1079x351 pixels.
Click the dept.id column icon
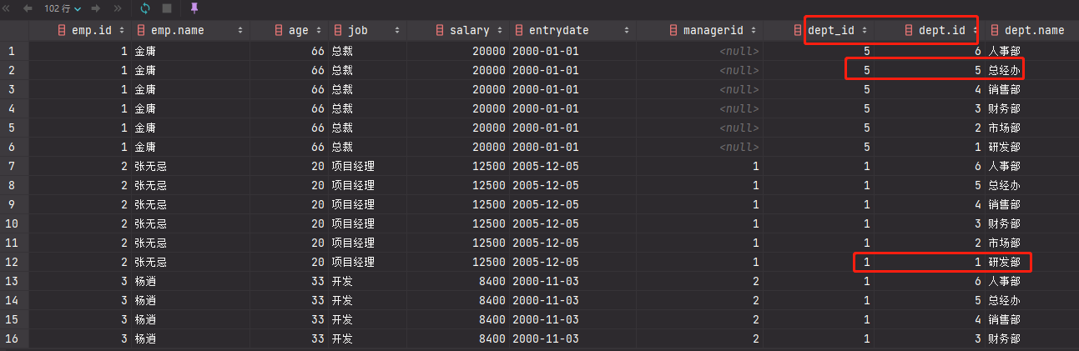[x=909, y=31]
